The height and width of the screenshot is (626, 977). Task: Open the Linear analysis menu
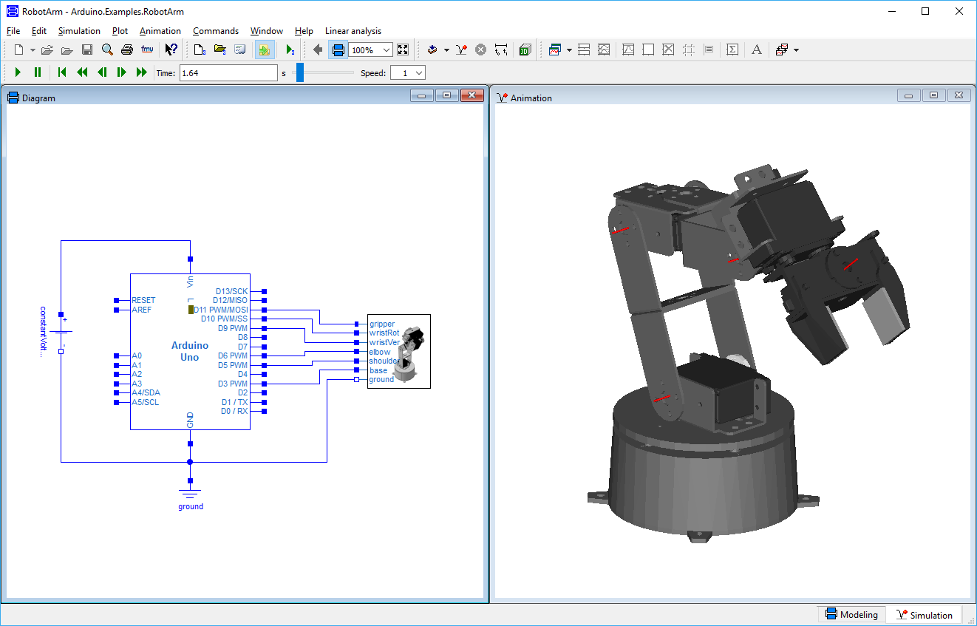[353, 31]
